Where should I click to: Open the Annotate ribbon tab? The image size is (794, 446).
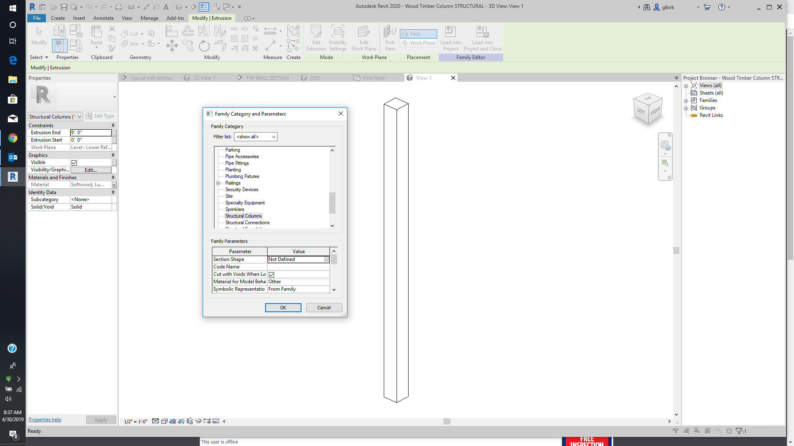coord(103,18)
